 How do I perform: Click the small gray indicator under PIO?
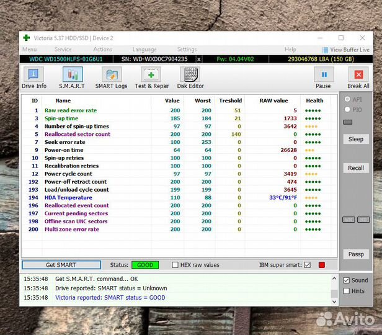[x=348, y=122]
